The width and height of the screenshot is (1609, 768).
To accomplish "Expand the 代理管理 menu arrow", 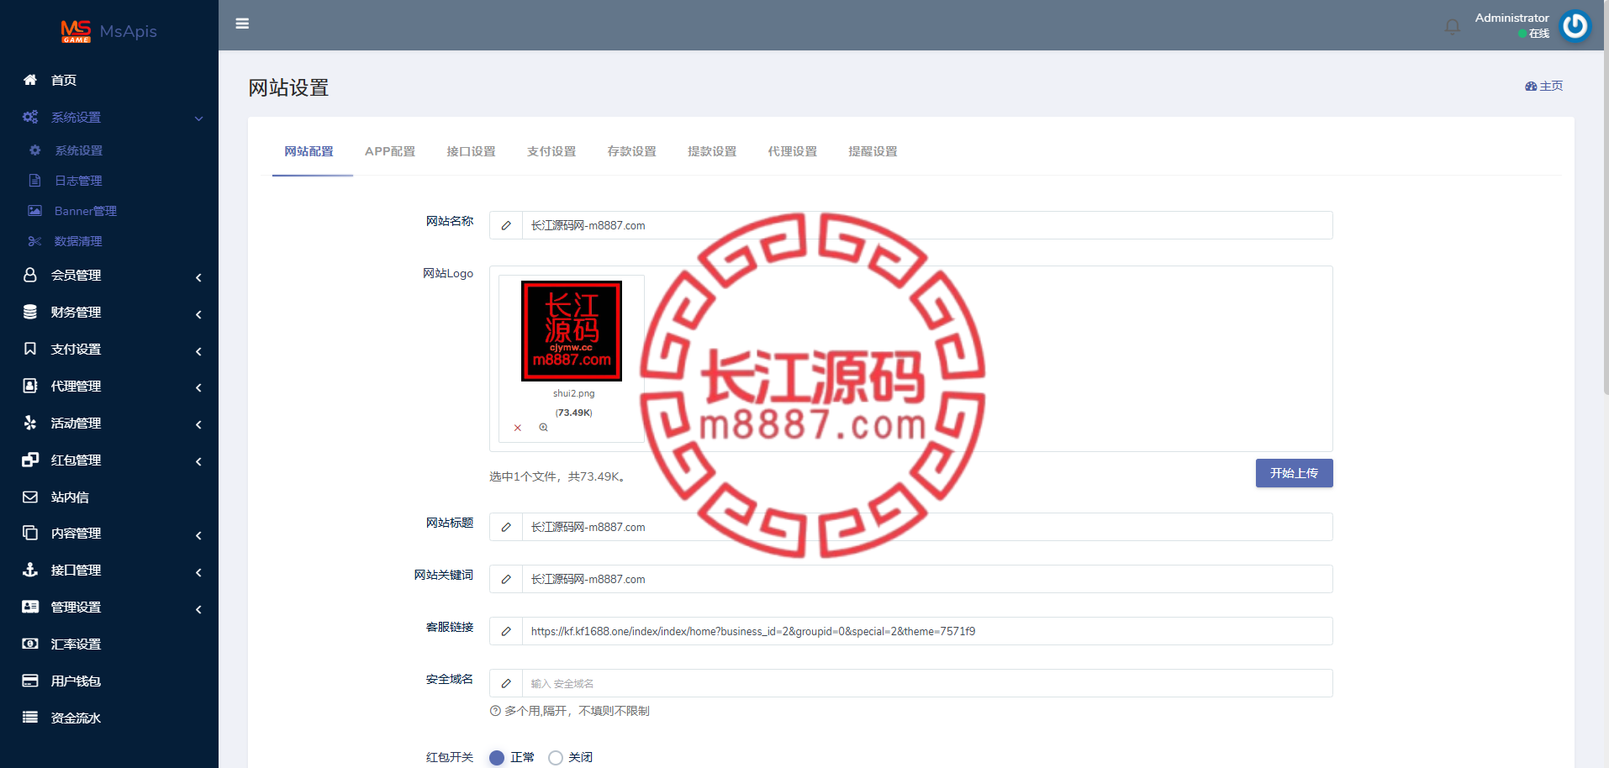I will click(199, 387).
